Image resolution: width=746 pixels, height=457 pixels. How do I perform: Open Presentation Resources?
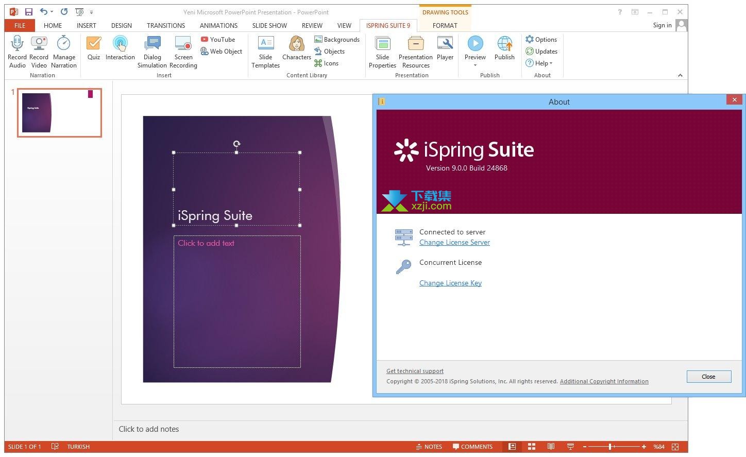416,52
